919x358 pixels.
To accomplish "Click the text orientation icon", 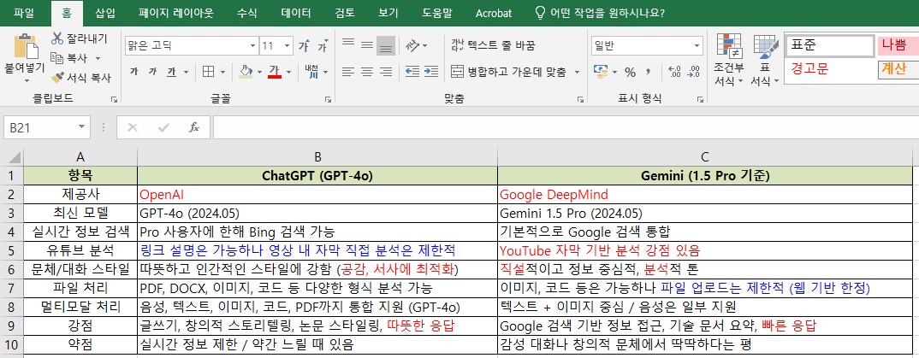I will tap(413, 45).
